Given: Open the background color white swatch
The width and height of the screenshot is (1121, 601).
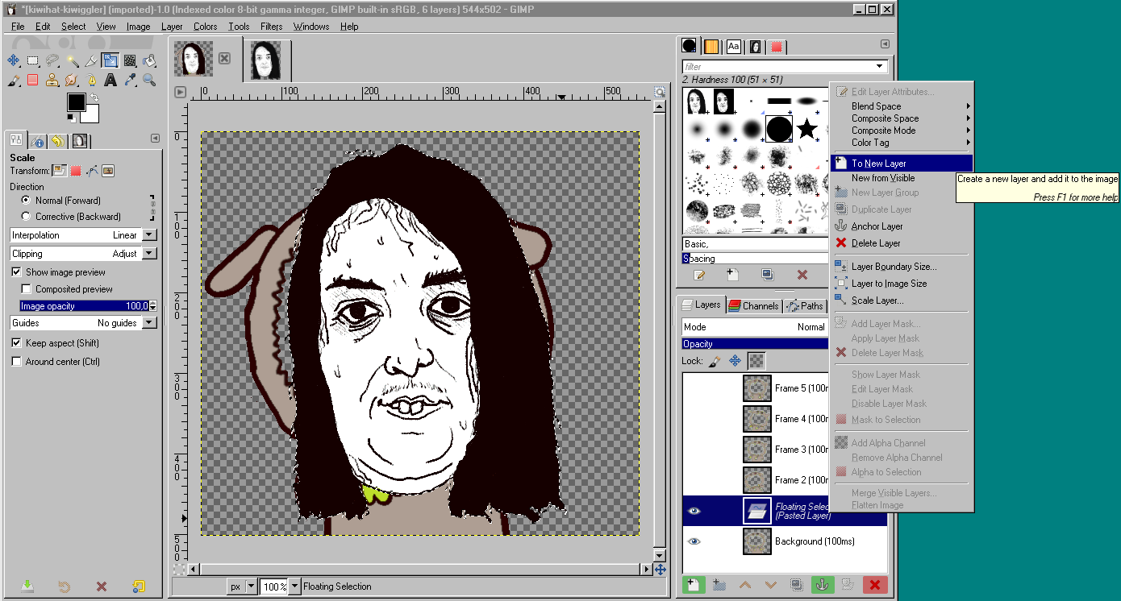Looking at the screenshot, I should (x=91, y=115).
